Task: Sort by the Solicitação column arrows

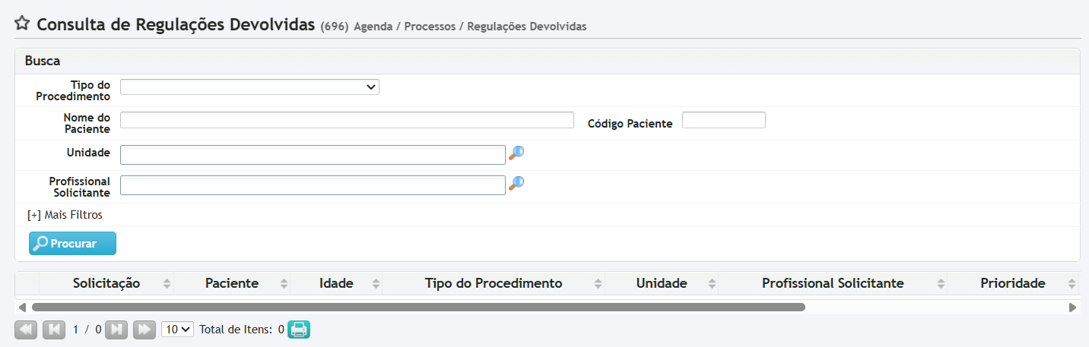Action: click(x=167, y=284)
